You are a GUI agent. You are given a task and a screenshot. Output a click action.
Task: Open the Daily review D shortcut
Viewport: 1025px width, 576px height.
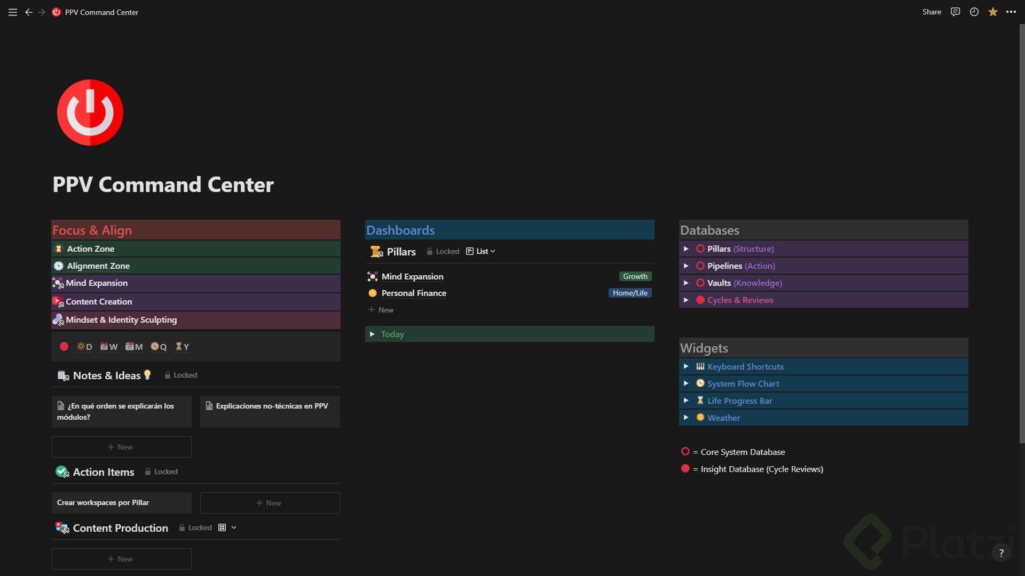(84, 347)
